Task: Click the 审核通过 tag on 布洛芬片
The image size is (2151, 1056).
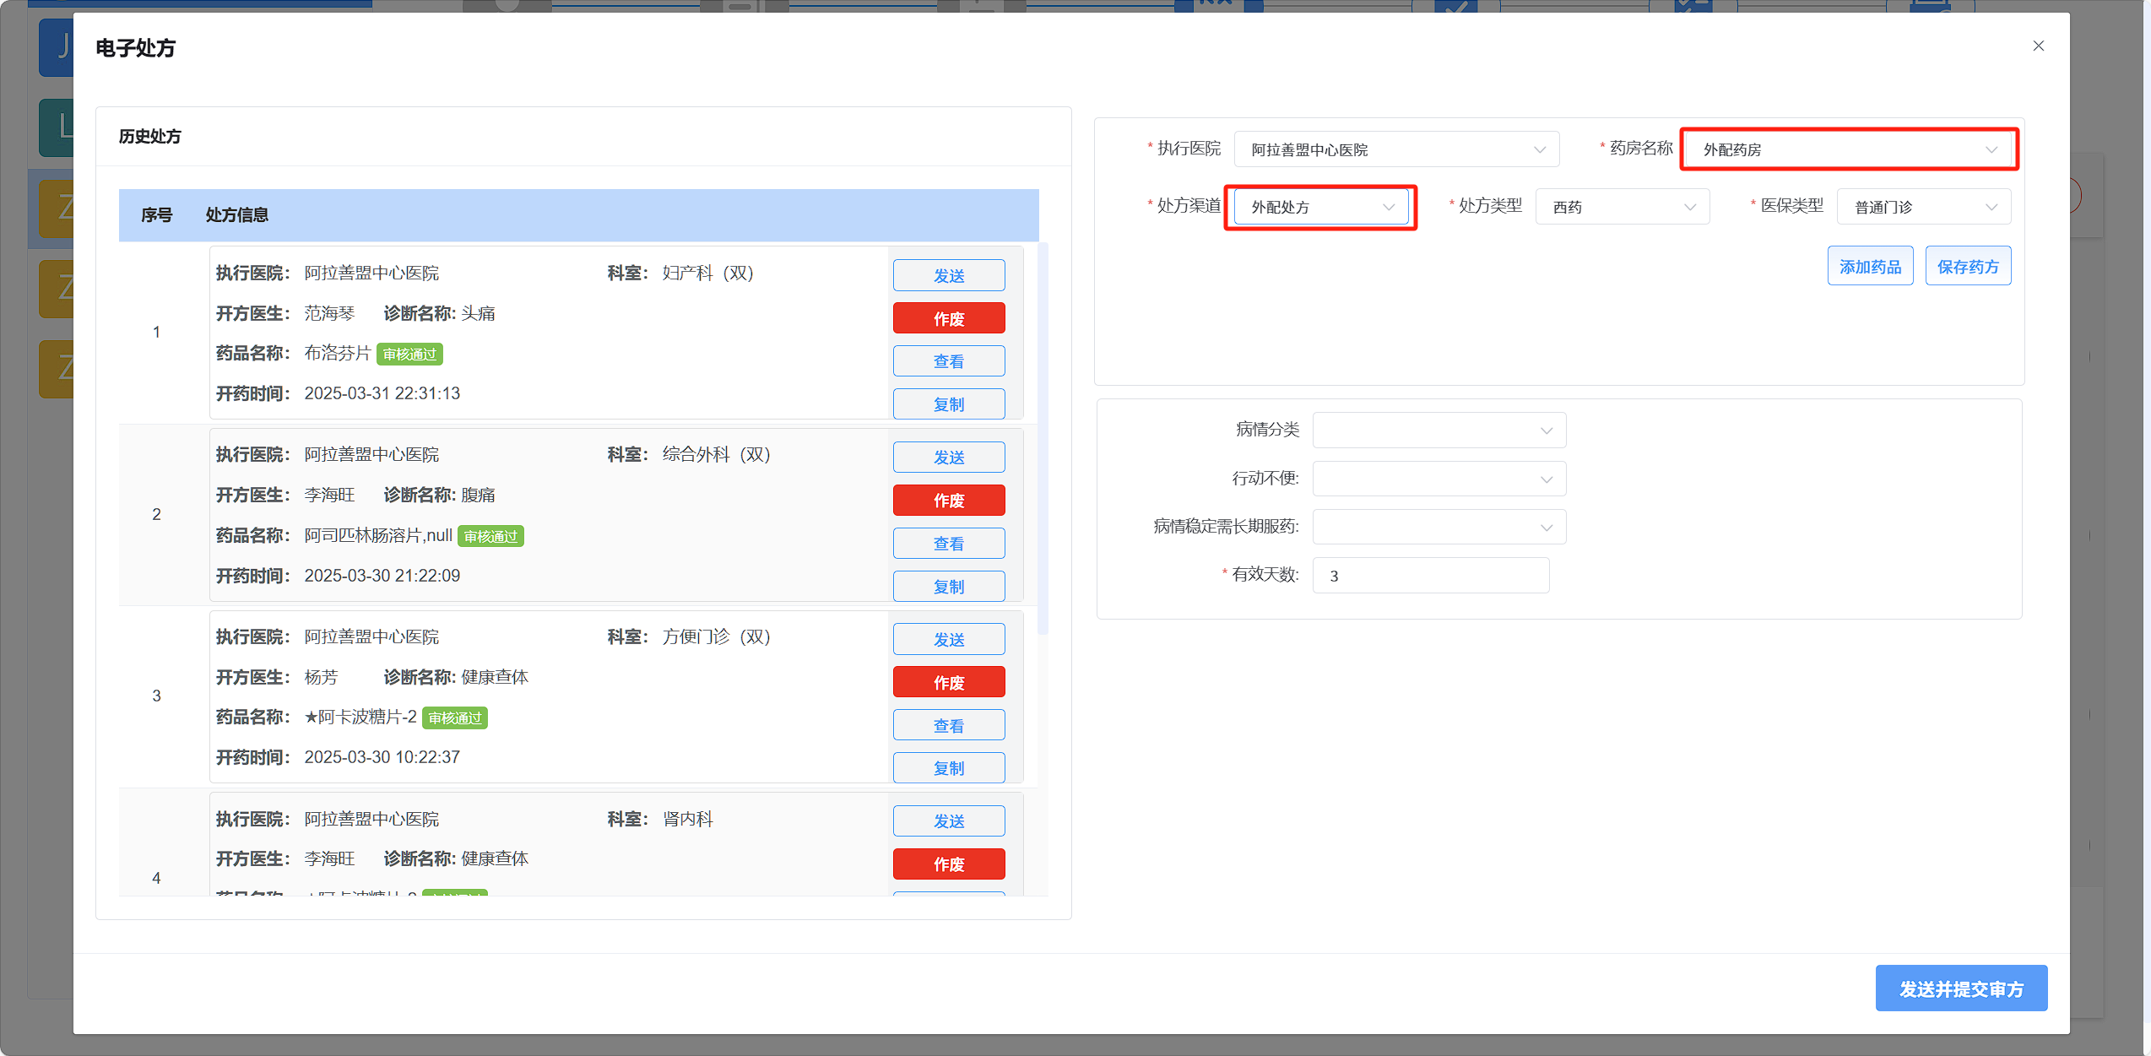Action: (409, 355)
